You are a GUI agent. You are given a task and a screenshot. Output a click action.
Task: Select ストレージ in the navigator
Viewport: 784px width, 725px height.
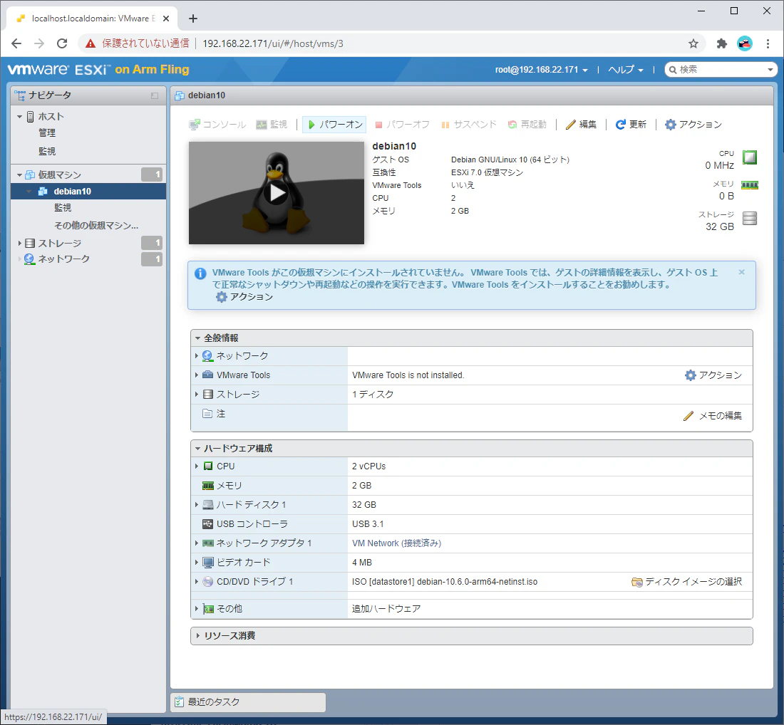(x=59, y=244)
